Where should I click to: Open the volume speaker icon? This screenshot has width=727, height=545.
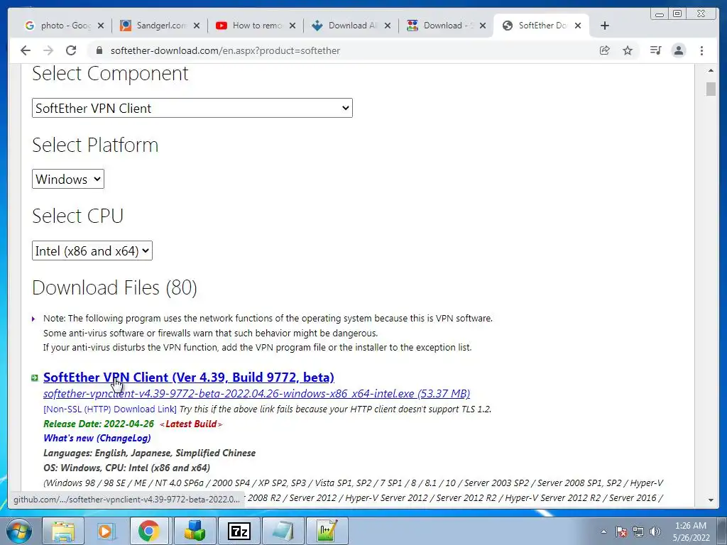[655, 532]
